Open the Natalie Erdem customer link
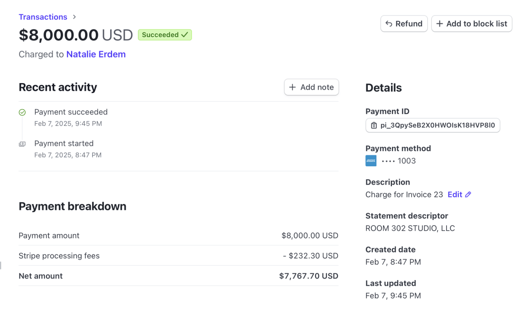Image resolution: width=522 pixels, height=309 pixels. coord(96,54)
